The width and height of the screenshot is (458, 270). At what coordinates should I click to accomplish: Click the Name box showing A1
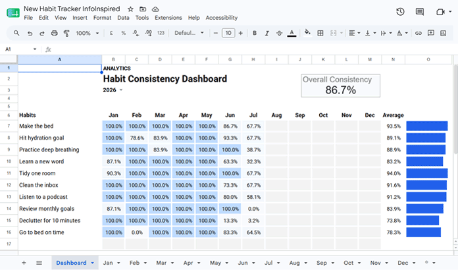[x=20, y=49]
